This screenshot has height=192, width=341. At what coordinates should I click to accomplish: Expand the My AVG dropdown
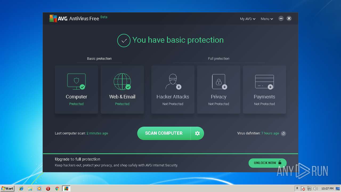[x=247, y=19]
